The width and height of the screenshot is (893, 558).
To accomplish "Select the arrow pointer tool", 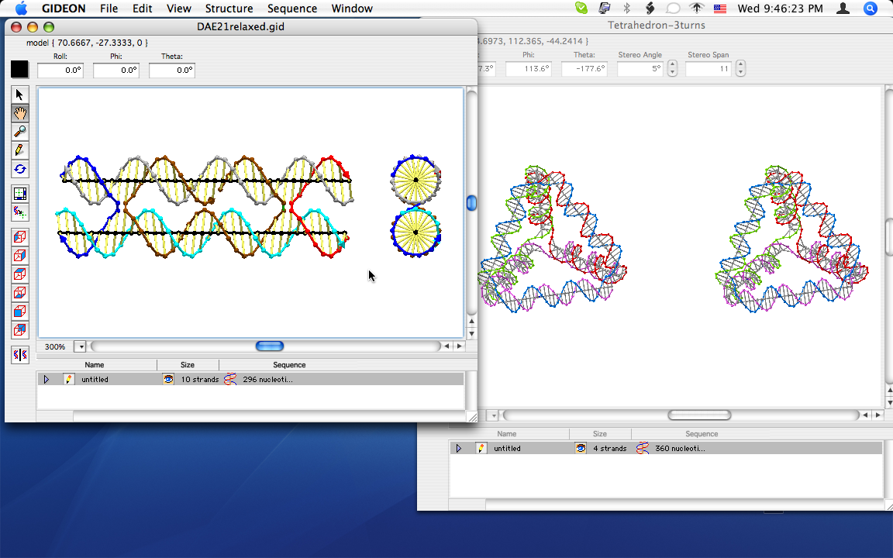I will click(x=20, y=95).
